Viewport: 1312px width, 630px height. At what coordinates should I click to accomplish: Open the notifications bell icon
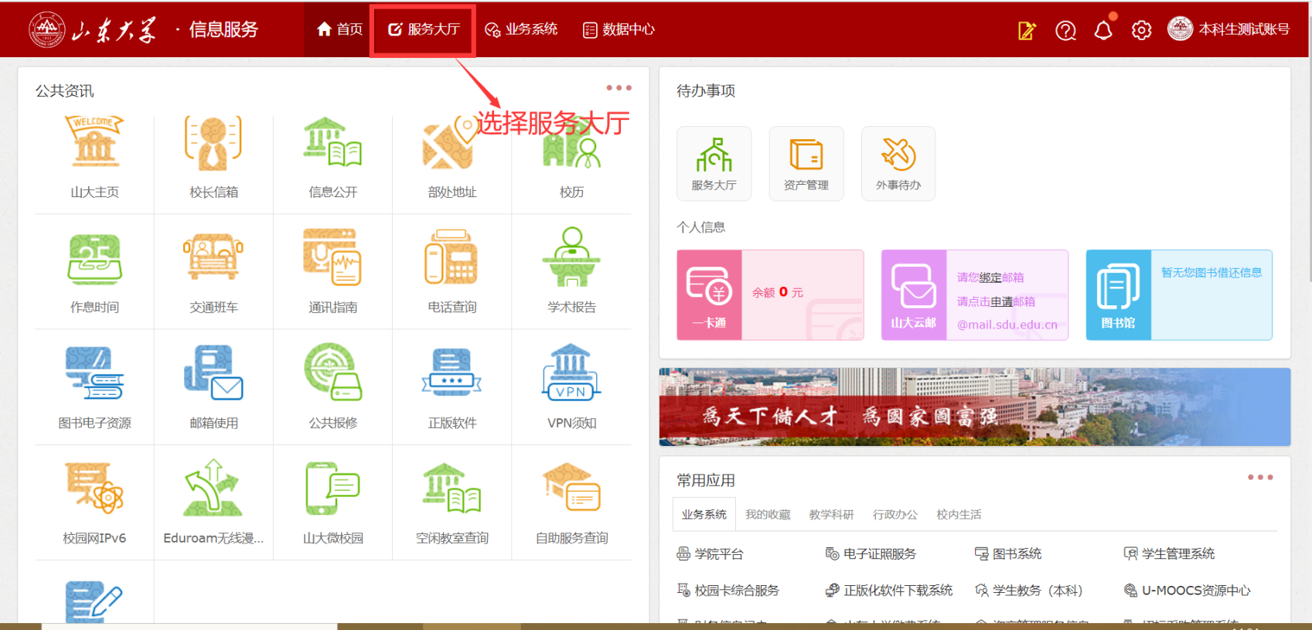[x=1103, y=30]
